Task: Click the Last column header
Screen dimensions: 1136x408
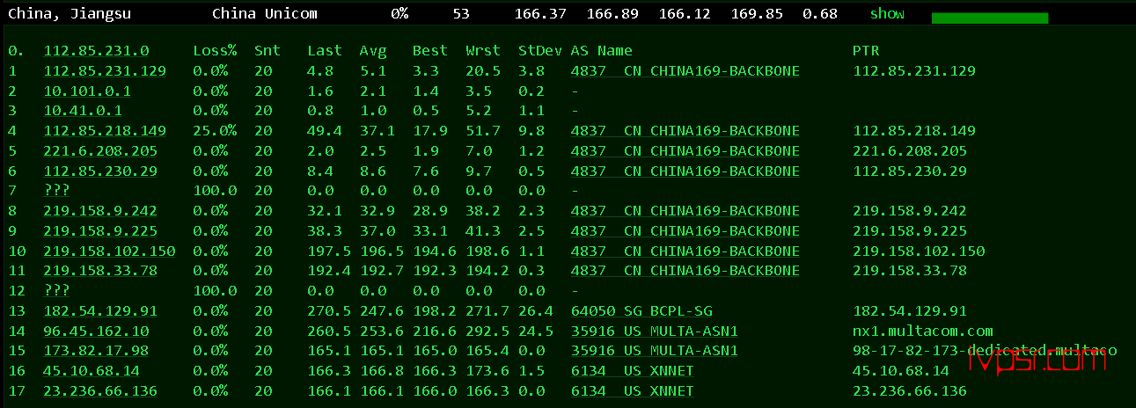Action: coord(325,51)
